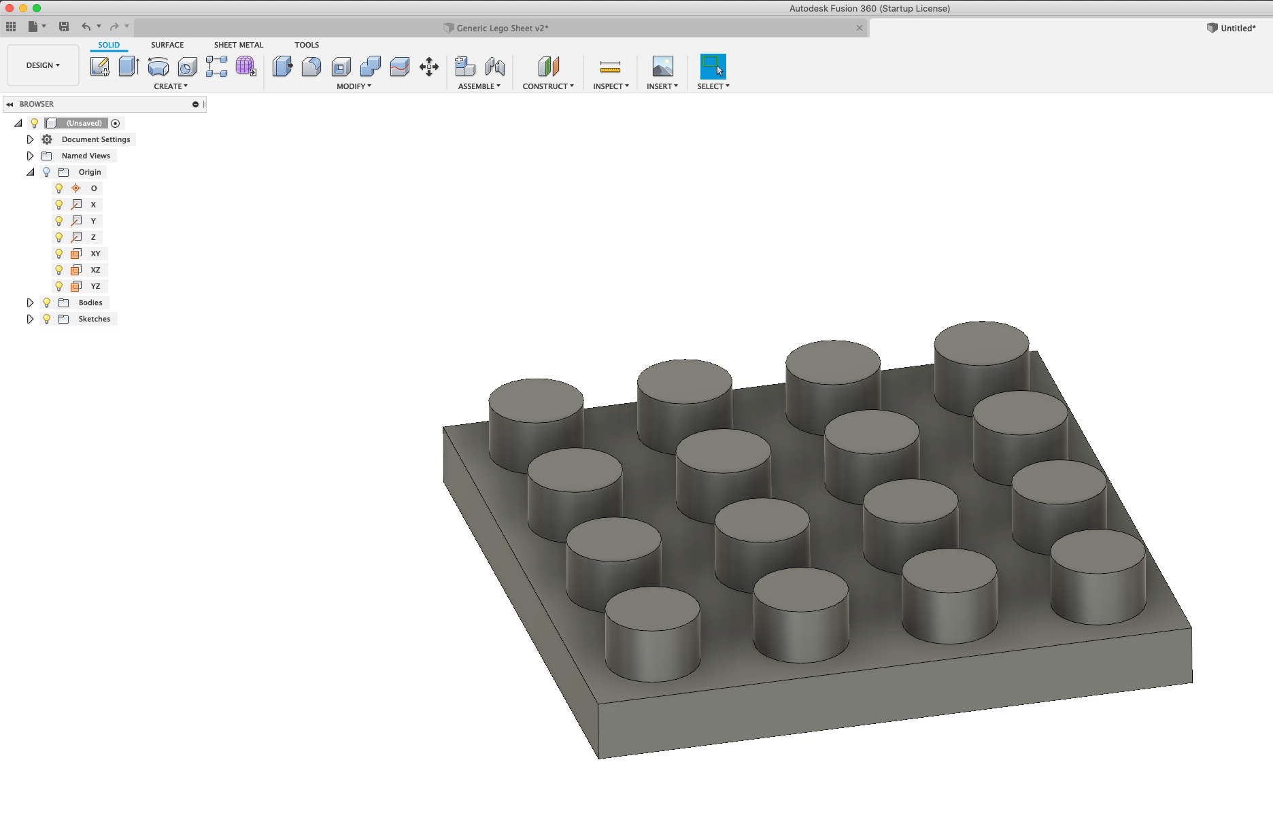Expand the Named Views node

(x=30, y=156)
